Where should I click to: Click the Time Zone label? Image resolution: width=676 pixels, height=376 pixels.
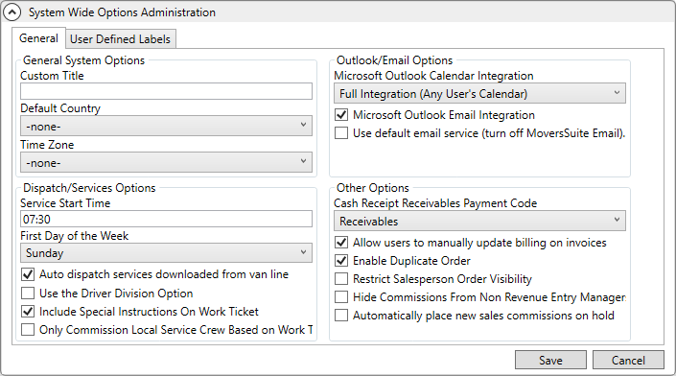click(x=47, y=145)
